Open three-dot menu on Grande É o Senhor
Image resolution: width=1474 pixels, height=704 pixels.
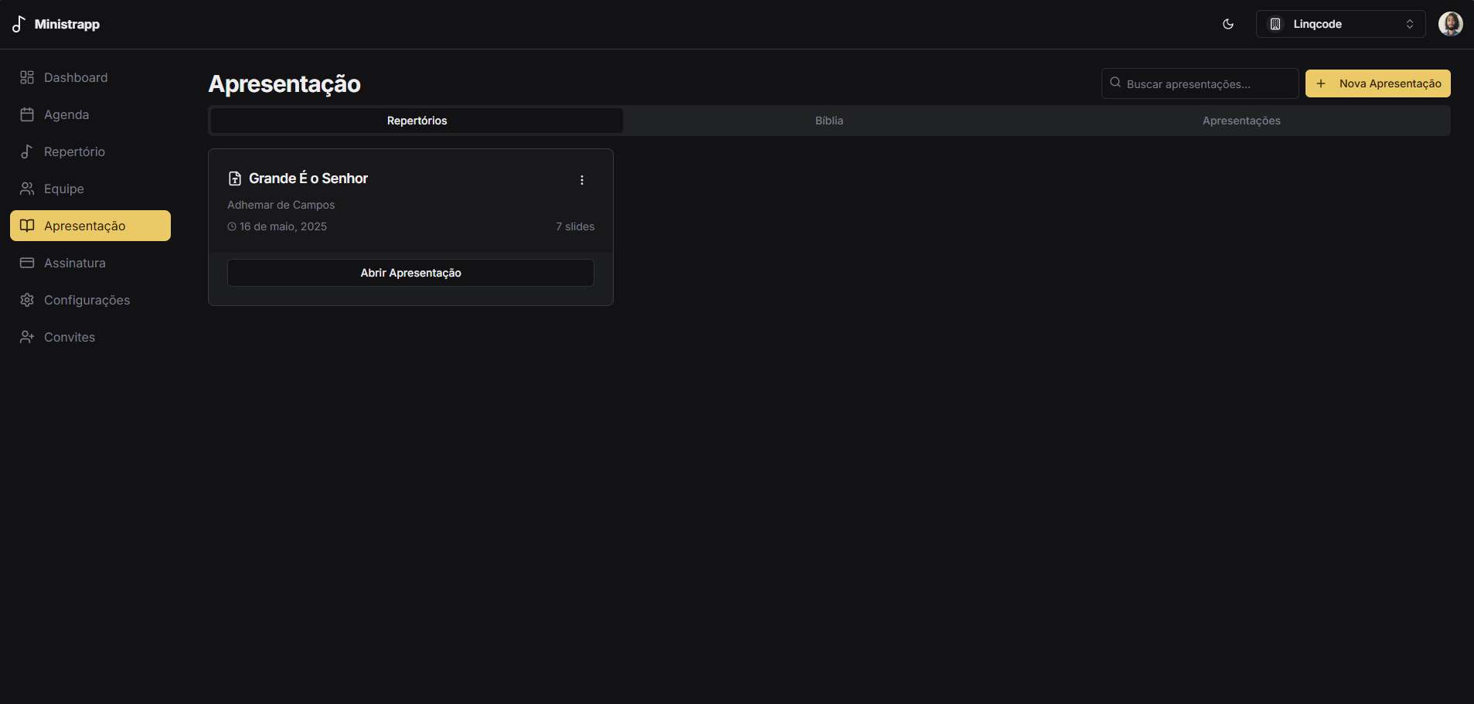[581, 180]
